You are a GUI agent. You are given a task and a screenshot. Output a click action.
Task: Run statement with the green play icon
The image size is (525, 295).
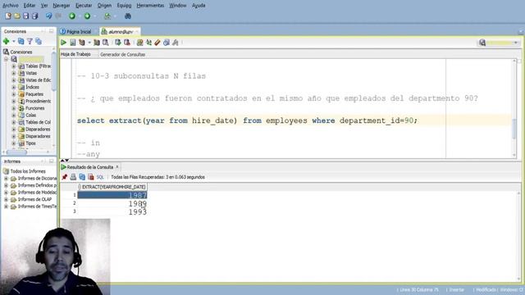point(64,43)
